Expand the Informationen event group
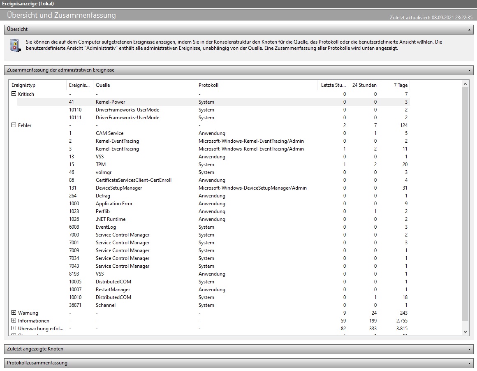Image resolution: width=477 pixels, height=371 pixels. [14, 320]
